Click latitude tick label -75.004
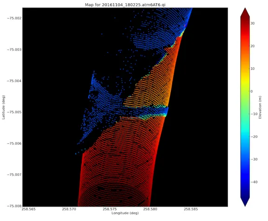Screen dimensions: 268x221 click(x=14, y=81)
